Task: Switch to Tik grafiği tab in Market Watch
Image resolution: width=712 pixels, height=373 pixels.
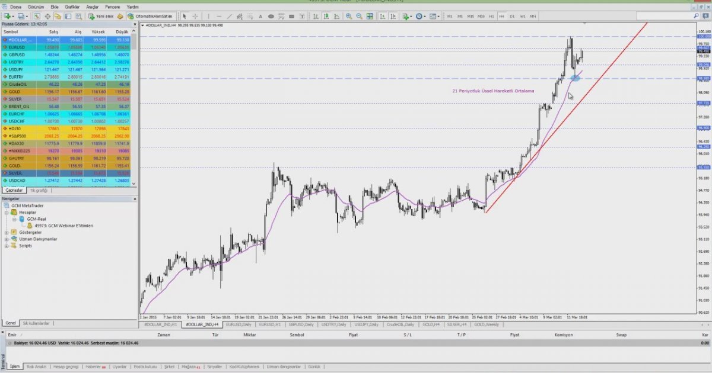Action: click(x=38, y=191)
